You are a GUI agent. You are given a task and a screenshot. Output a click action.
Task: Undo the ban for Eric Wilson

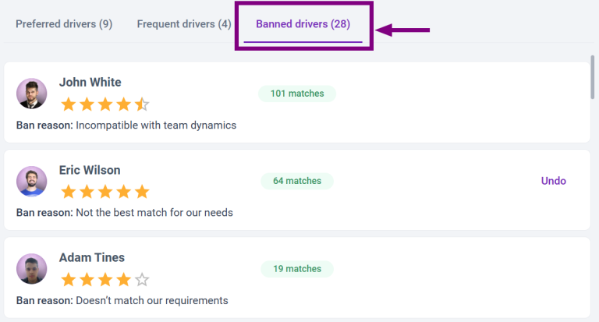[553, 181]
